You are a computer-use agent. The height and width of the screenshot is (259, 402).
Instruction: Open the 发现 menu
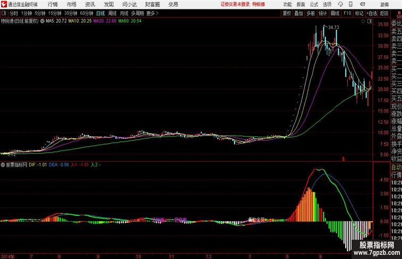pyautogui.click(x=108, y=4)
